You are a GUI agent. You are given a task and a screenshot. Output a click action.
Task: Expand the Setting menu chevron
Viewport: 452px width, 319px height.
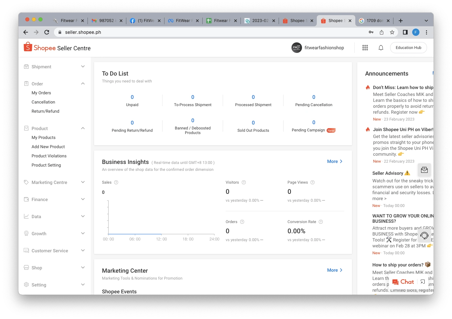click(83, 285)
